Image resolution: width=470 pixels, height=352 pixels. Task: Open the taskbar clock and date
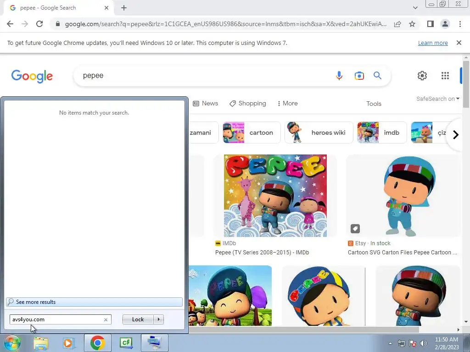point(446,343)
